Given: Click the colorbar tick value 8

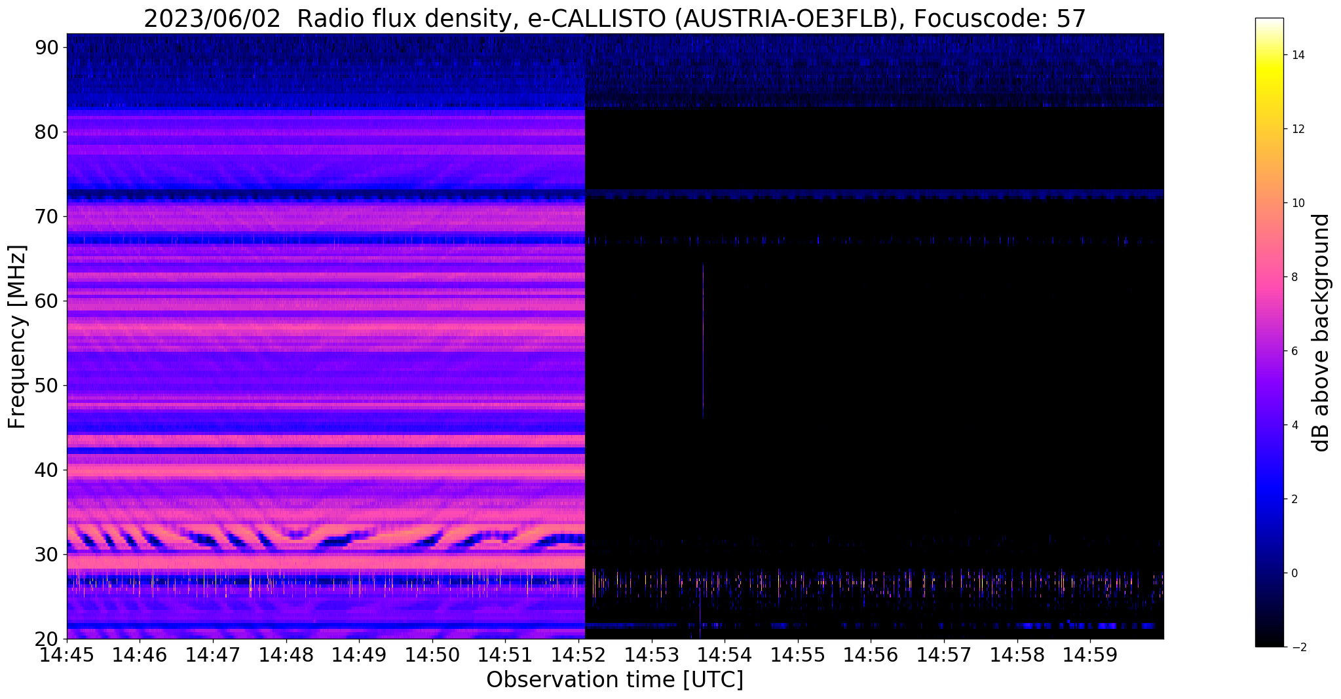Looking at the screenshot, I should point(1294,277).
